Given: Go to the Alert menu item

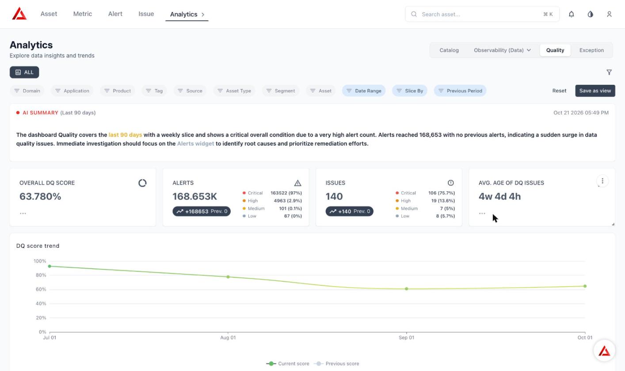Looking at the screenshot, I should tap(115, 14).
